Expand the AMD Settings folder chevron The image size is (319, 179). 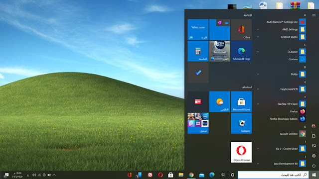(258, 29)
